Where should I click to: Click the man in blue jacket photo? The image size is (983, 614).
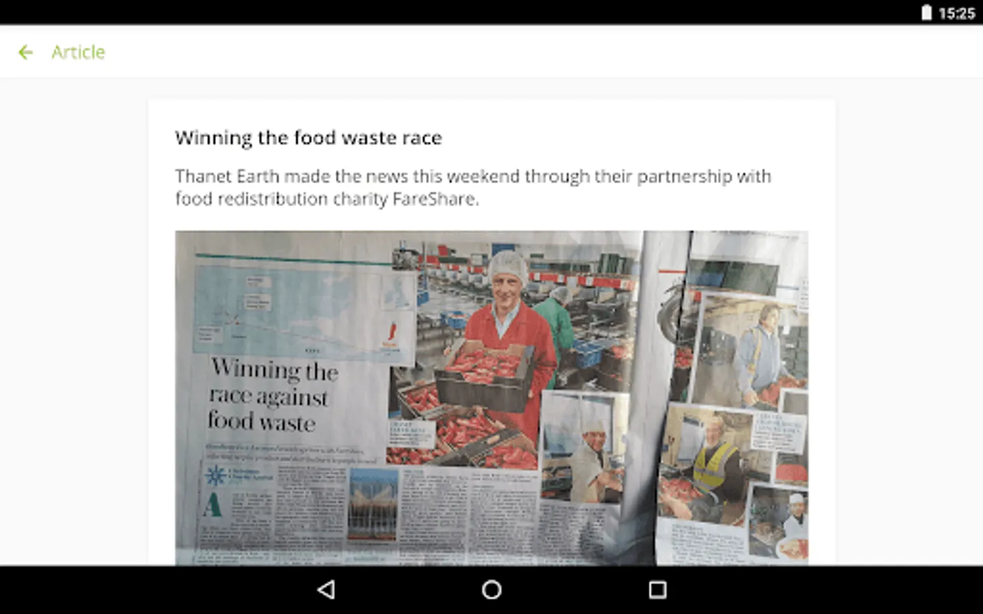[750, 351]
